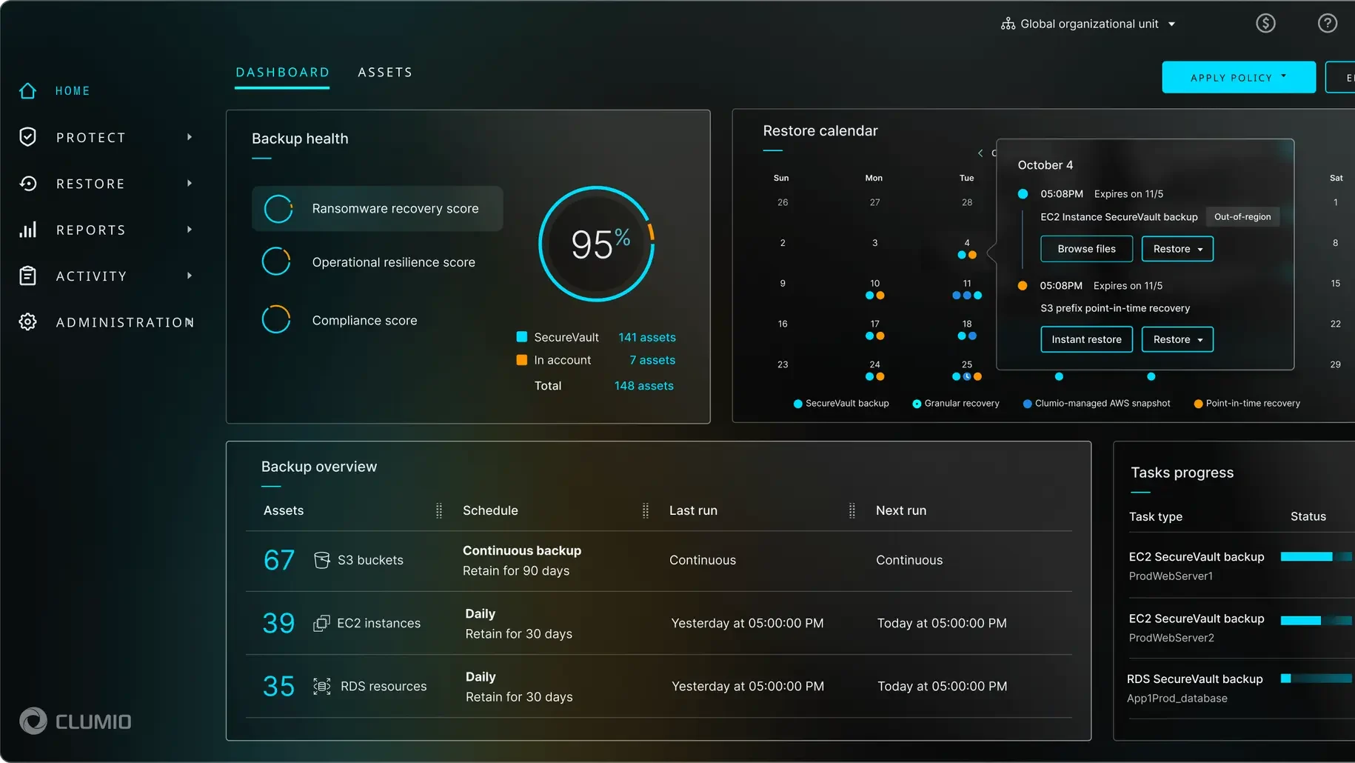Click the Reports bar-chart icon
The image size is (1355, 763).
[x=27, y=230]
